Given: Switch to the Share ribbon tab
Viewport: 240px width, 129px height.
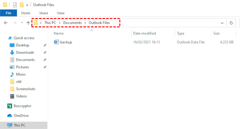Looking at the screenshot, I should (x=44, y=13).
